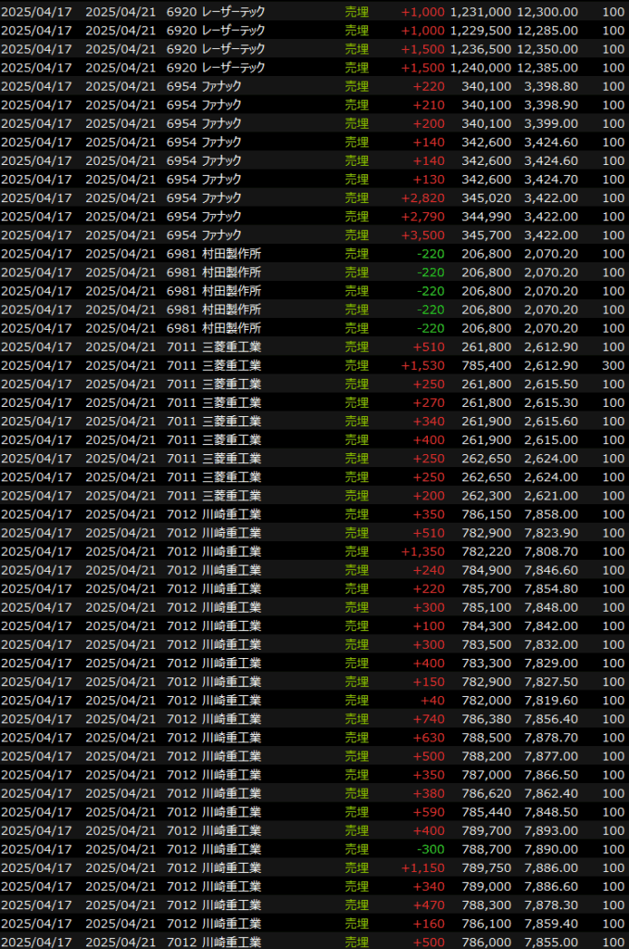Image resolution: width=629 pixels, height=949 pixels.
Task: Click the 1,229,500 amount for Lasertec
Action: (x=480, y=31)
